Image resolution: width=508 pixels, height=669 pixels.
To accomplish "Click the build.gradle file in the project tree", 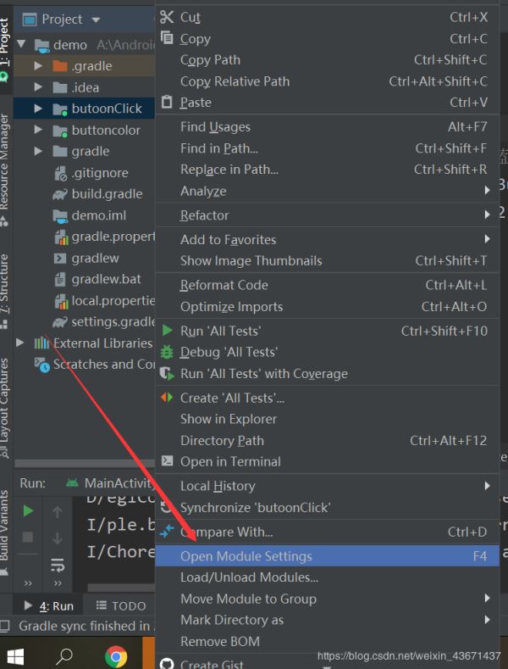I will pos(107,193).
